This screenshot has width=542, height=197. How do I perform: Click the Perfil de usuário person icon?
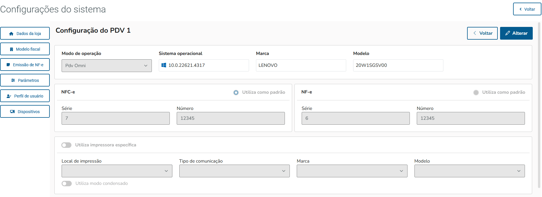point(9,96)
